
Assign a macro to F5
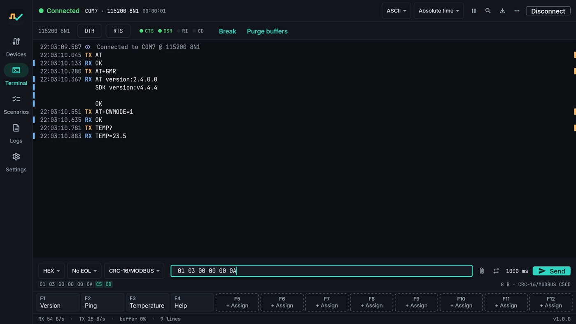pos(237,302)
